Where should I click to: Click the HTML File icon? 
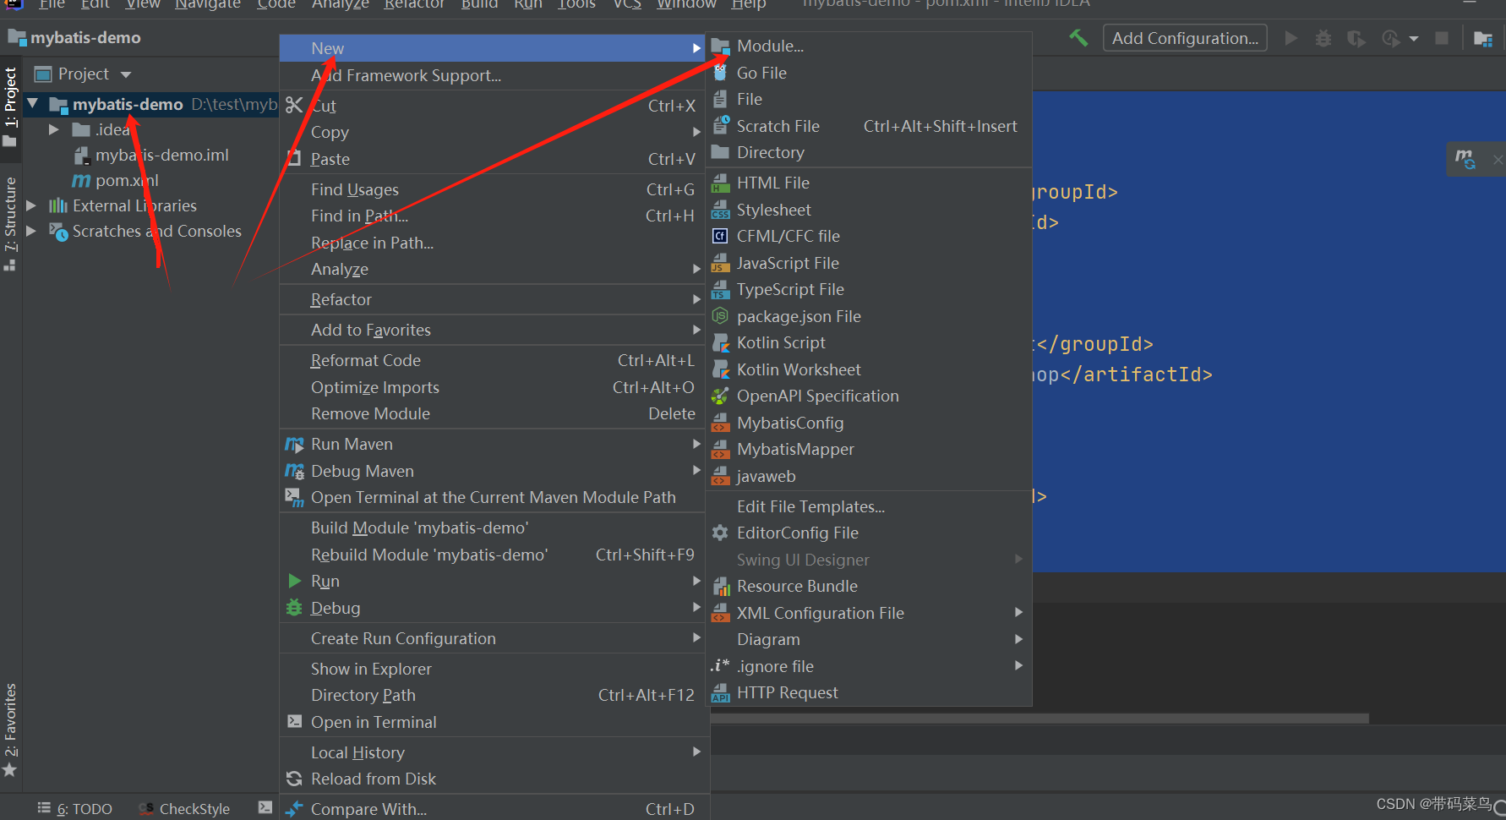click(x=720, y=183)
